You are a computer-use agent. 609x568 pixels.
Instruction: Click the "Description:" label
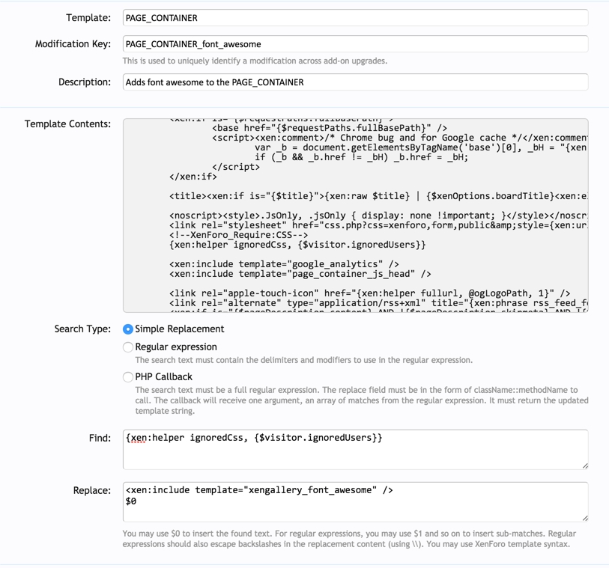85,82
